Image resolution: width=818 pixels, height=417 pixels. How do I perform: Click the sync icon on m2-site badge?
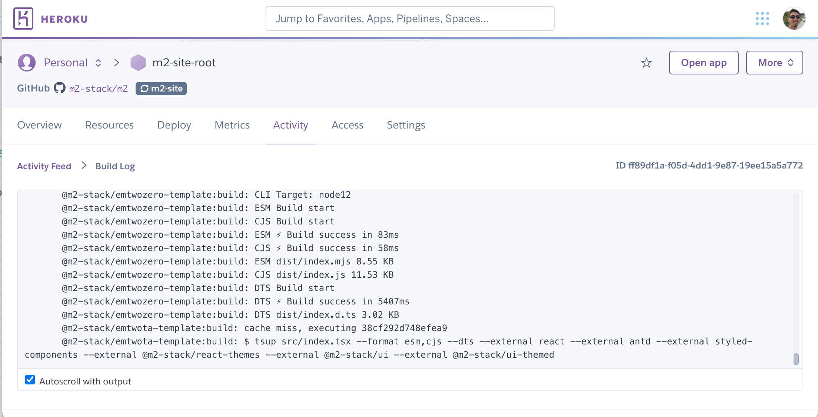[x=145, y=89]
